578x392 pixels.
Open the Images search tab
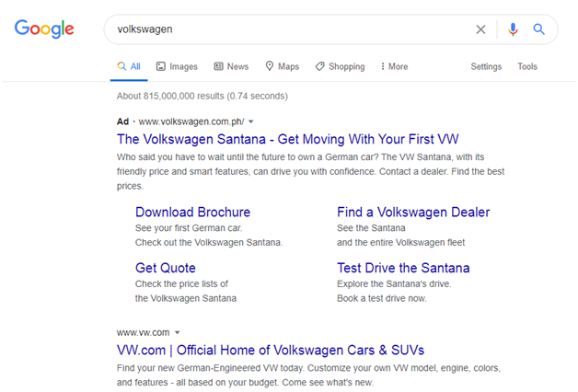177,67
